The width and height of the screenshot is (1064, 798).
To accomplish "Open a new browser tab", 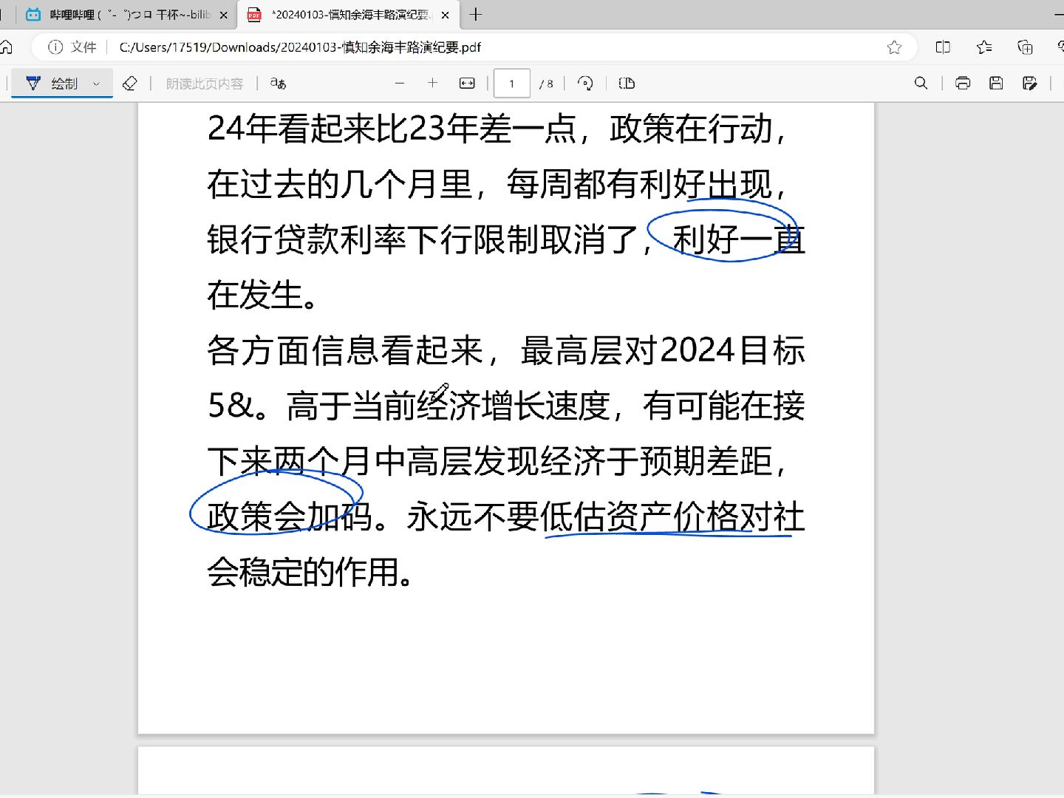I will point(476,15).
